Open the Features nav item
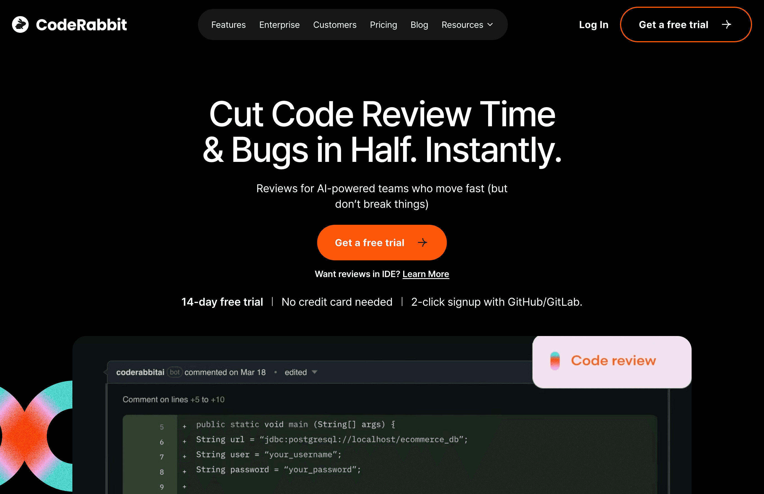The width and height of the screenshot is (764, 494). click(x=228, y=25)
